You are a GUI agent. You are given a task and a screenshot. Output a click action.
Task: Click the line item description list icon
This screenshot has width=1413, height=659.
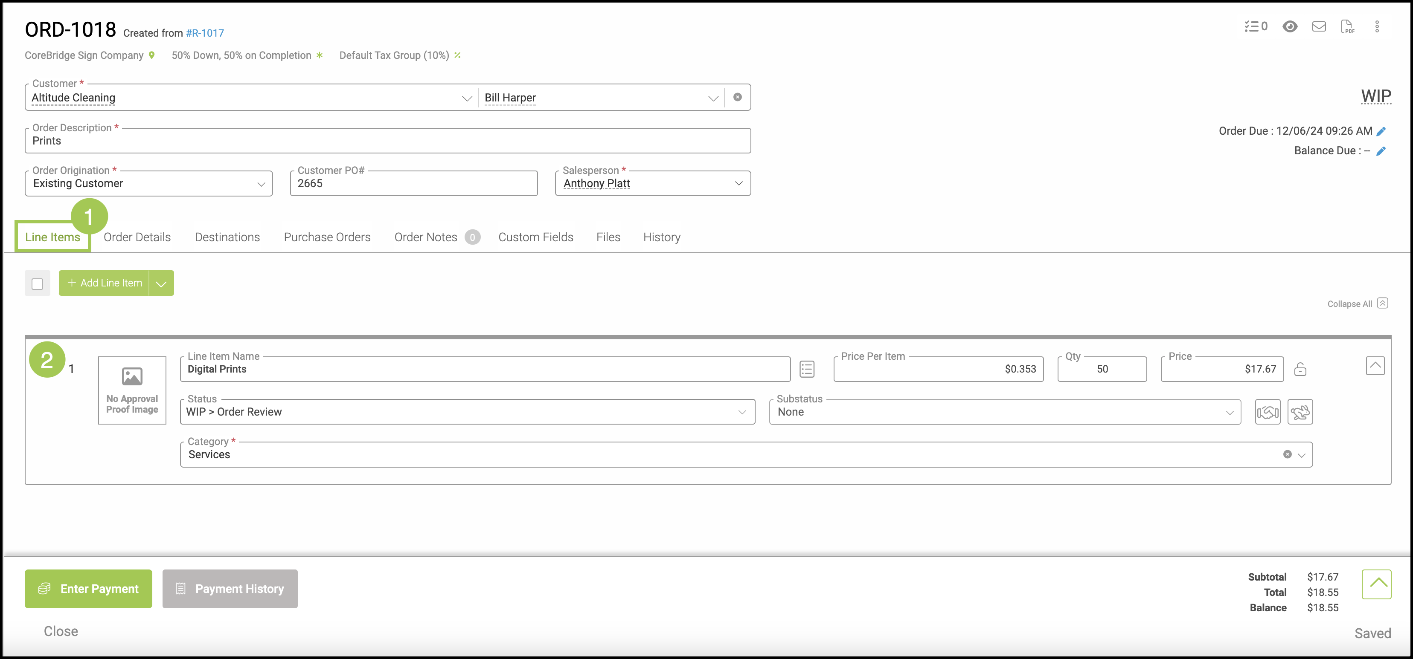pyautogui.click(x=806, y=369)
